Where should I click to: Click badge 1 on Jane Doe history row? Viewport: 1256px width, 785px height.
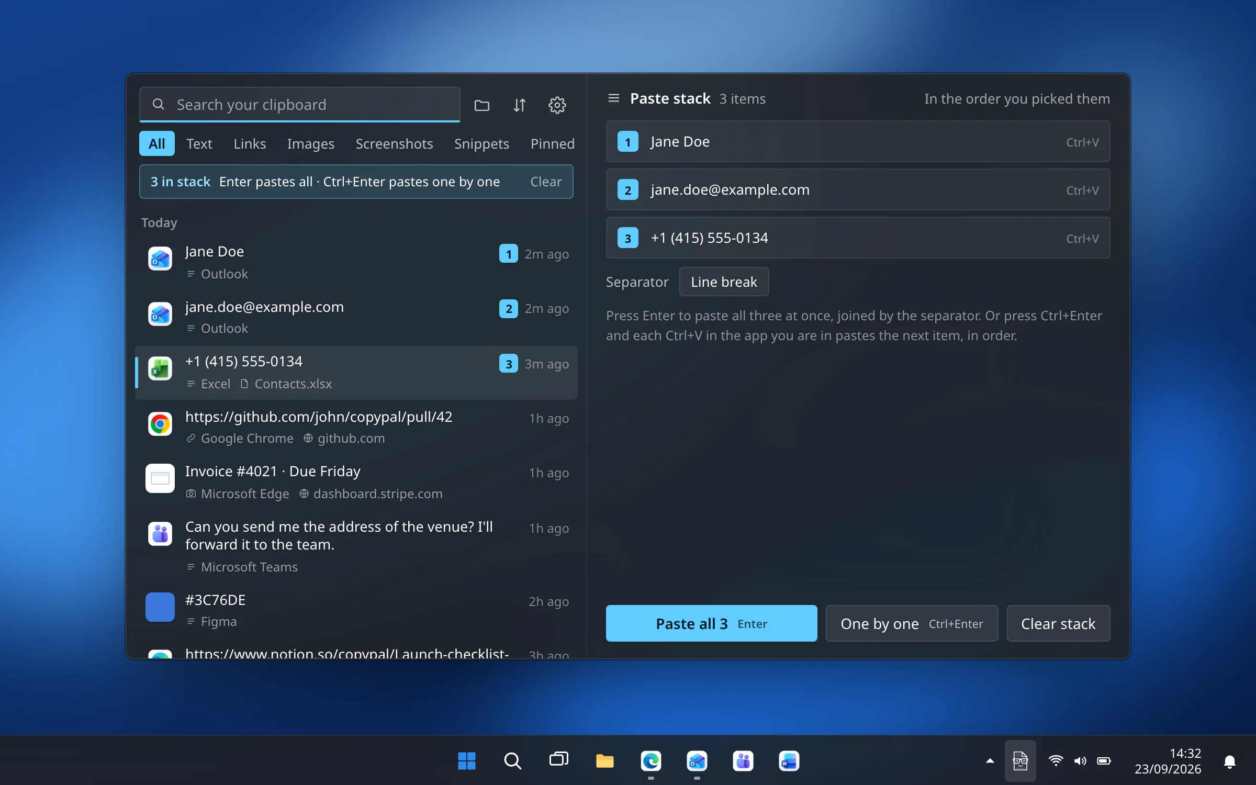tap(508, 254)
